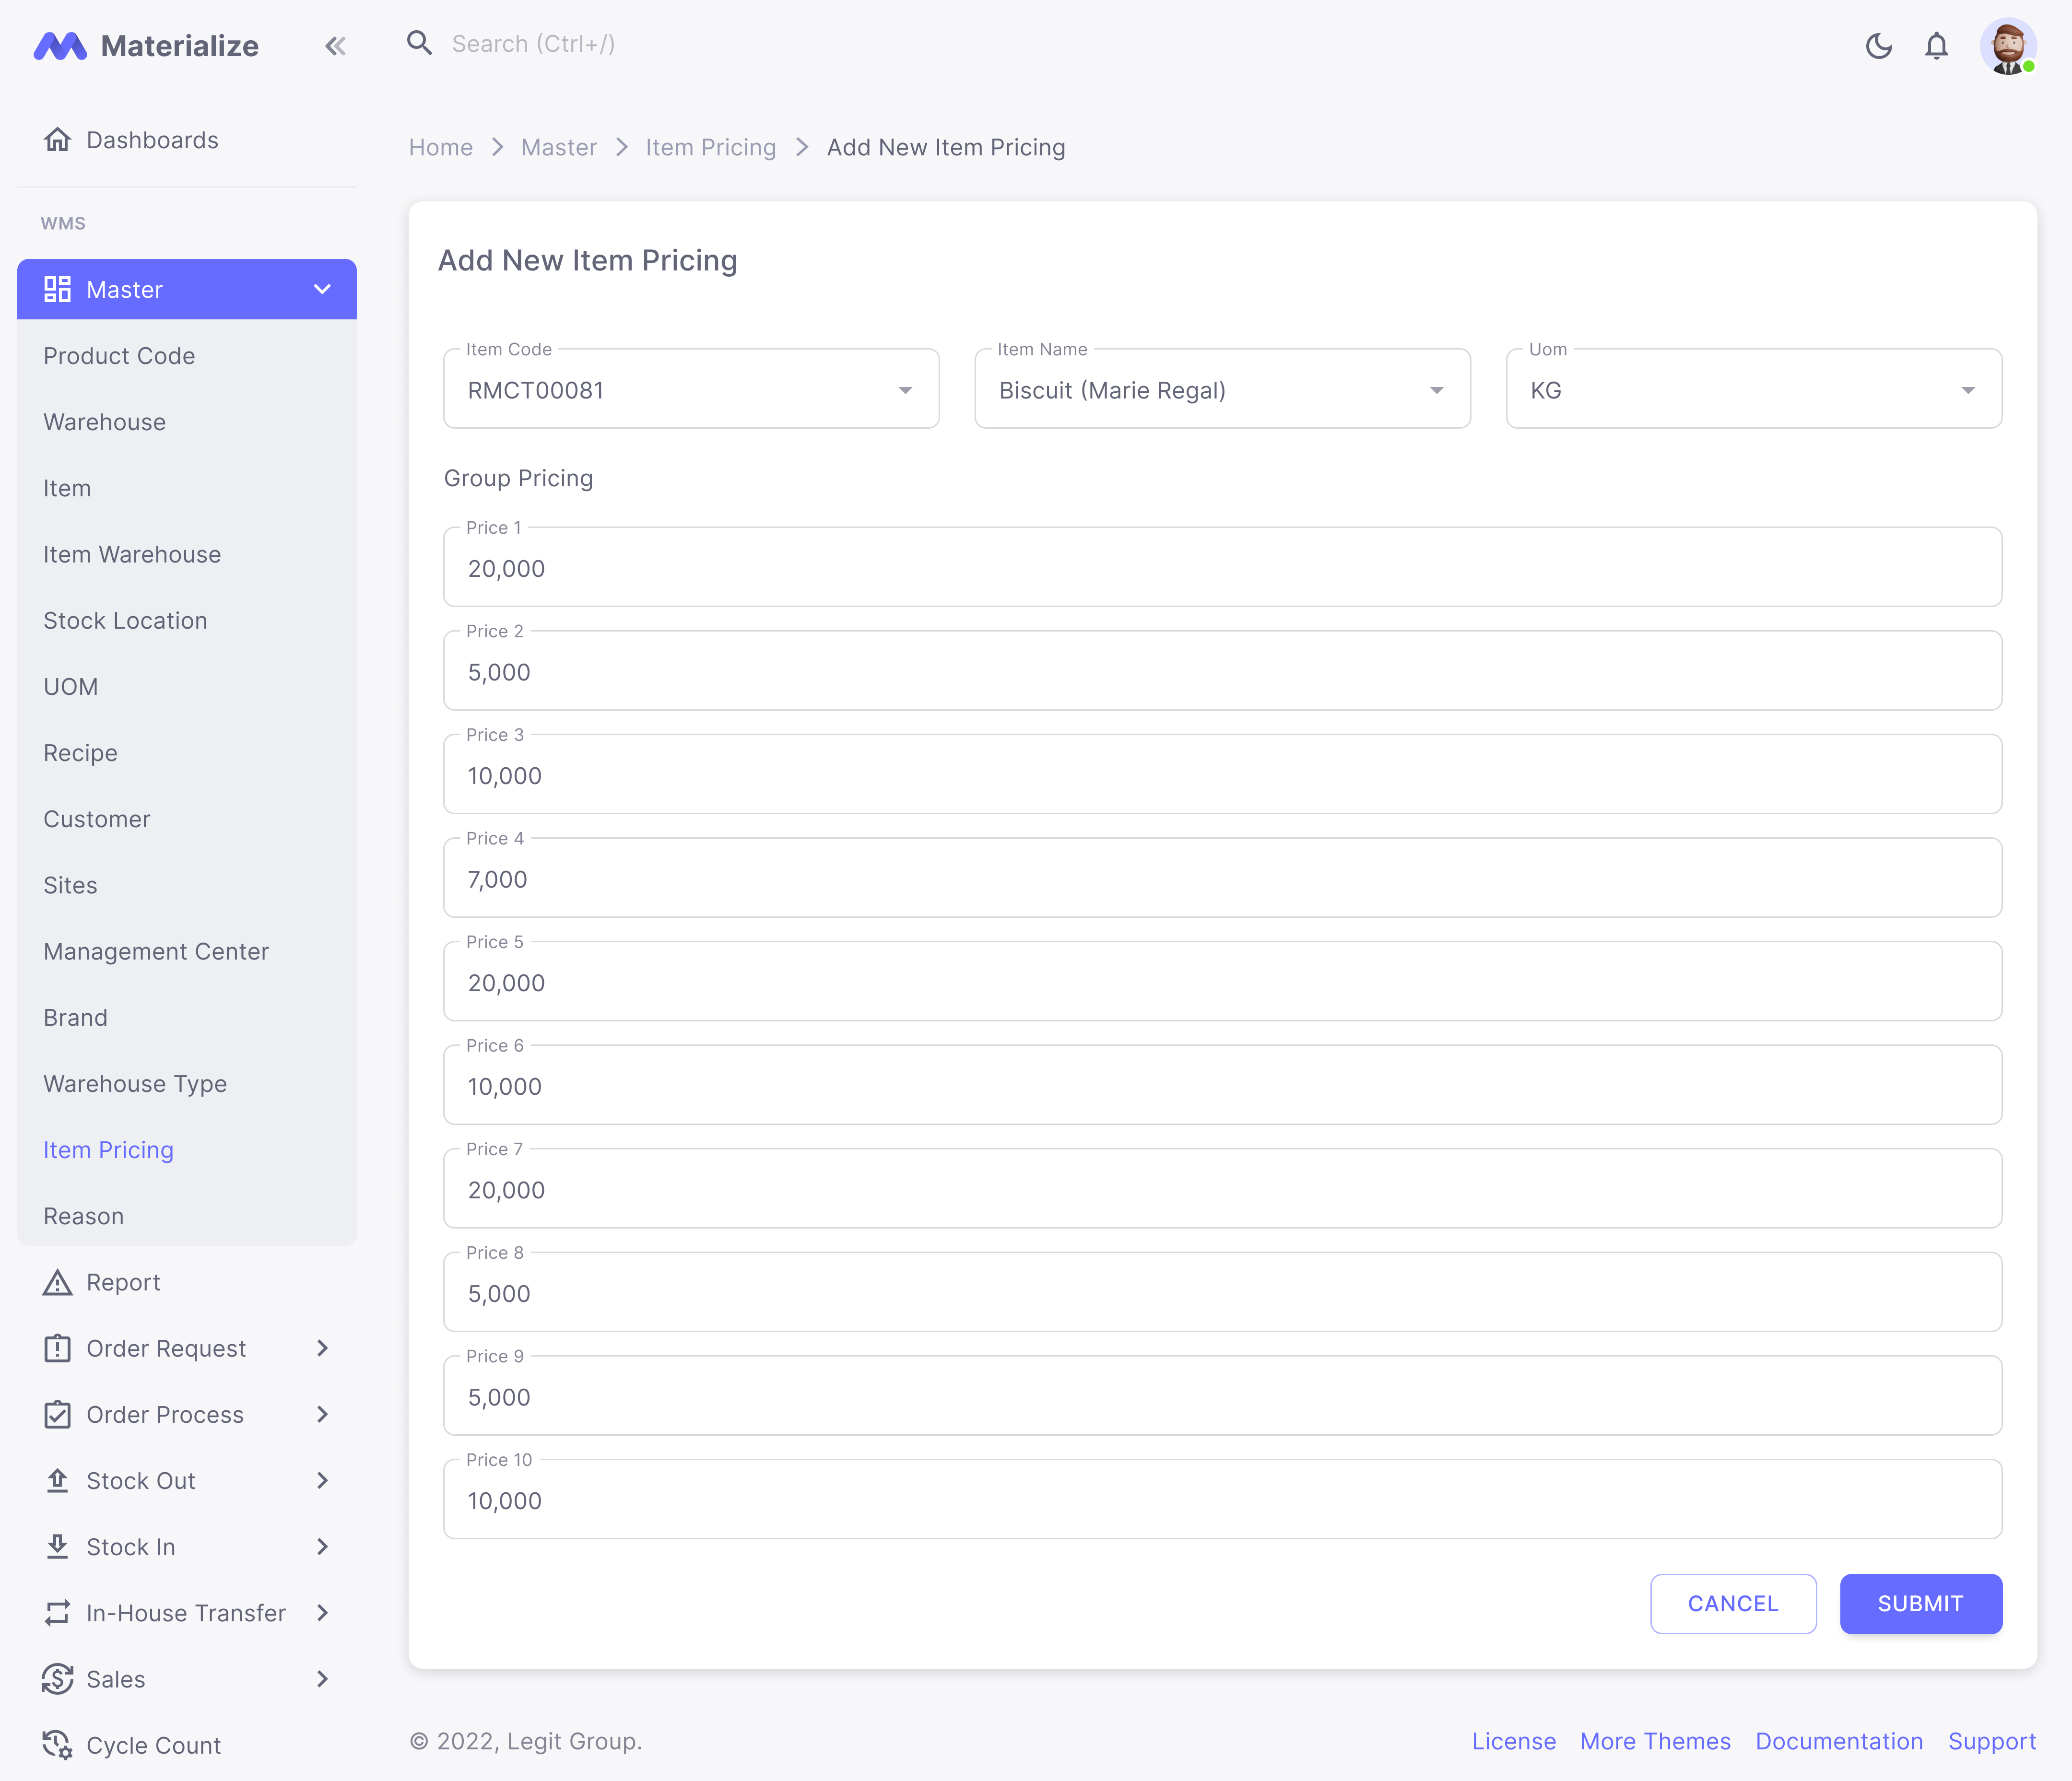Viewport: 2072px width, 1781px height.
Task: Go to the Warehouse Type menu item
Action: tap(135, 1084)
